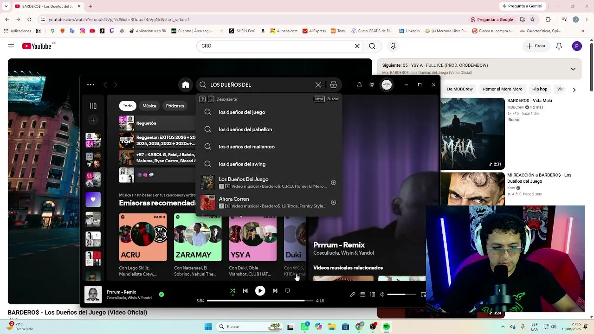The width and height of the screenshot is (594, 334).
Task: Choose suggestion 'los dueños del pabellon'
Action: tap(269, 129)
